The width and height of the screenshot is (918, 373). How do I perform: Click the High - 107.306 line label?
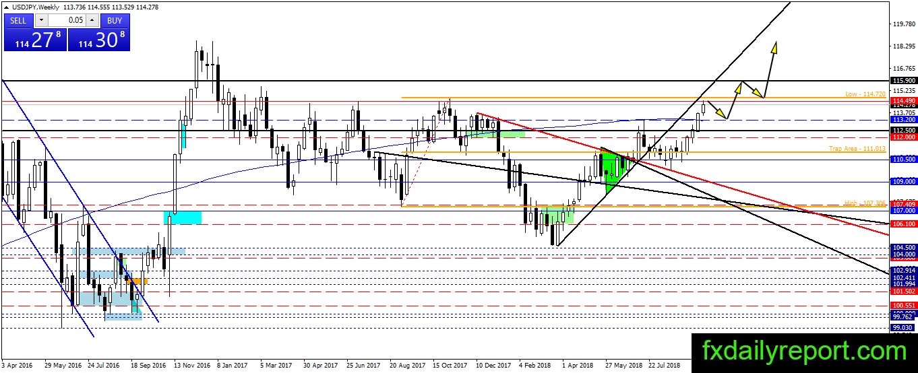coord(864,203)
